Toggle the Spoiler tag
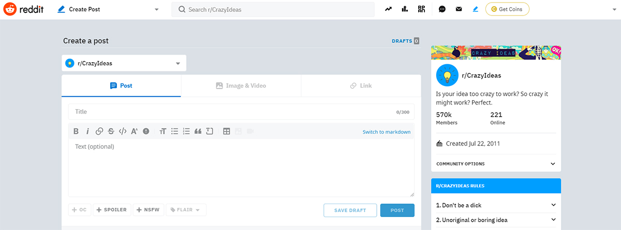621x230 pixels. [x=112, y=210]
